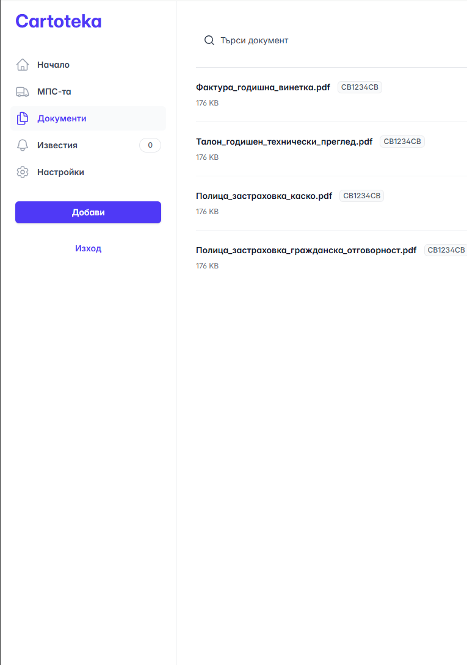Image resolution: width=467 pixels, height=665 pixels.
Task: Open Полица_застраховка_гражданска_отговорност.pdf
Action: (306, 250)
